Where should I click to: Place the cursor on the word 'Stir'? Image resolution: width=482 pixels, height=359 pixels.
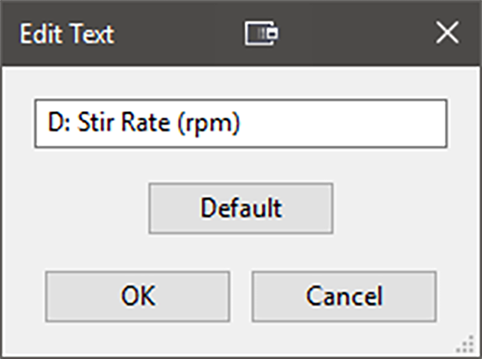pos(96,123)
